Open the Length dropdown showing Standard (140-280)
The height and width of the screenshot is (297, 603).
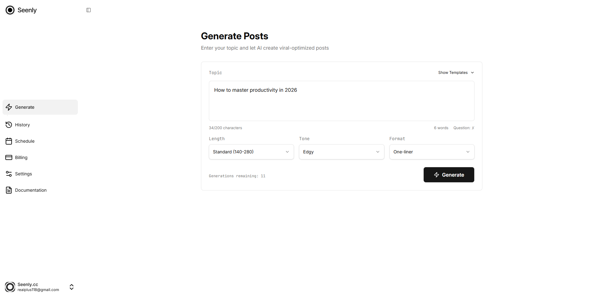251,152
